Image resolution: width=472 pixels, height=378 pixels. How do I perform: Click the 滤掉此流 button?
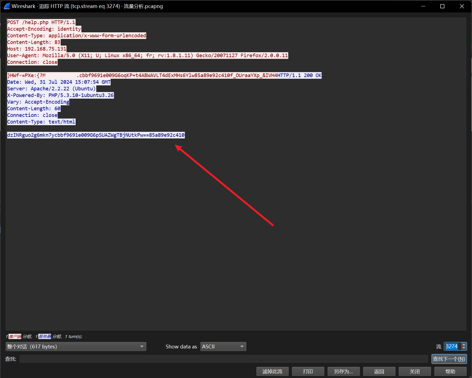(272, 371)
